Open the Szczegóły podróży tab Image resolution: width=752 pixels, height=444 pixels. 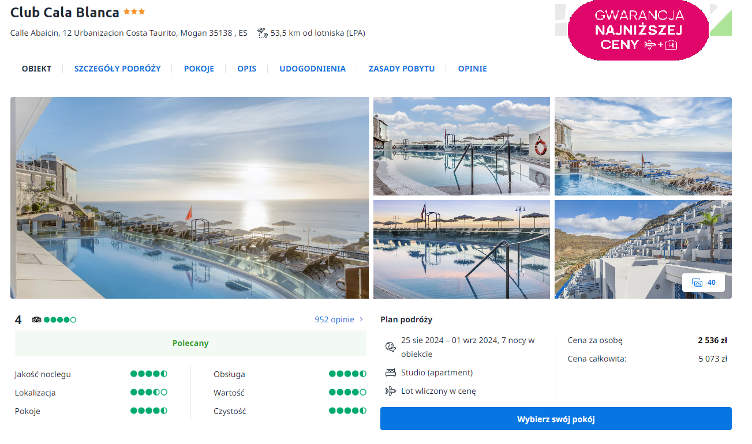click(118, 69)
